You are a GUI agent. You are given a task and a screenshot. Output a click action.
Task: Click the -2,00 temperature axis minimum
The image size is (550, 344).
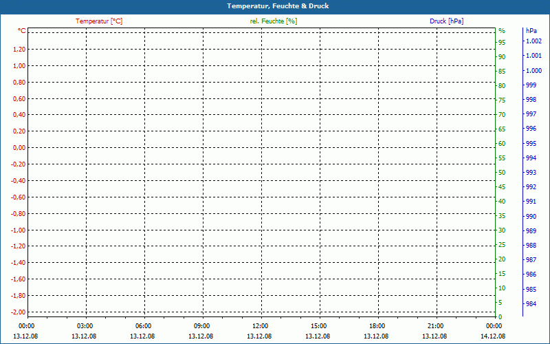click(19, 312)
